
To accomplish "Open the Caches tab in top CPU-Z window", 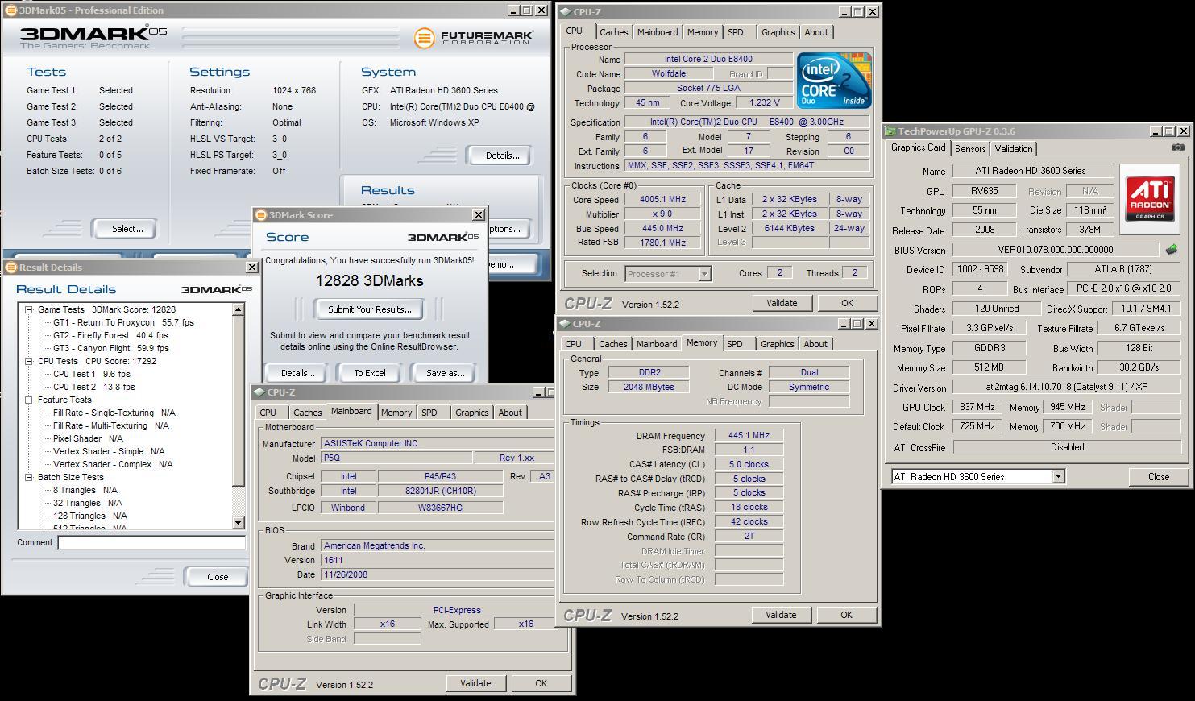I will (613, 32).
